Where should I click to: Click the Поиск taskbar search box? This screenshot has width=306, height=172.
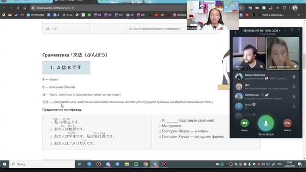(x=42, y=164)
